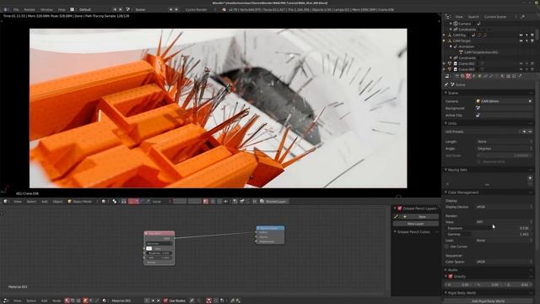The height and width of the screenshot is (304, 540).
Task: Collapse the Animation tree row
Action: click(451, 46)
